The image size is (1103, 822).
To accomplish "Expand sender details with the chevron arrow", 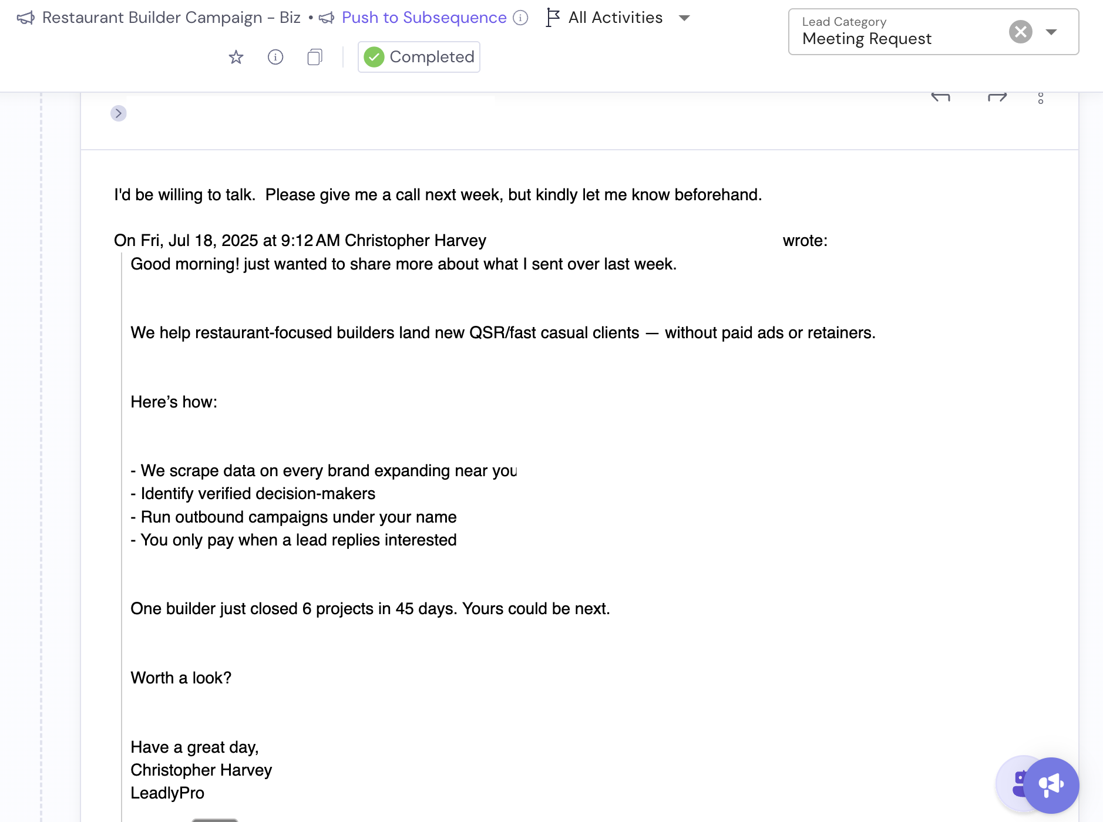I will coord(119,113).
